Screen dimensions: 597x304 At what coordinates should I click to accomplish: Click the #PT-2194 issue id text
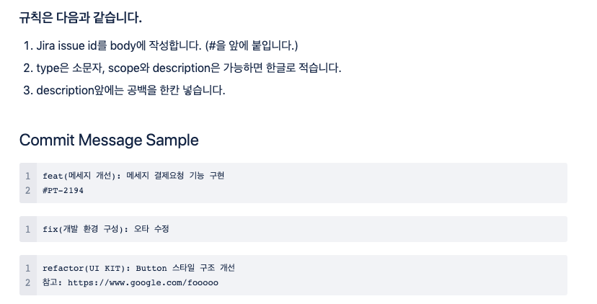tap(63, 190)
